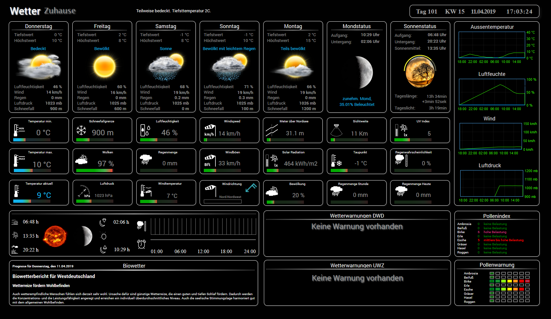551x319 pixels.
Task: Click the Regenmenge Stunde rain cloud icon
Action: (x=336, y=191)
